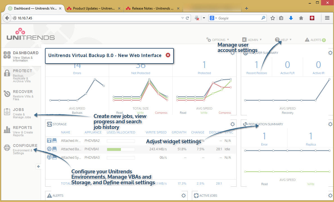Open Recover Summary widget settings gear
334x202 pixels.
(330, 53)
